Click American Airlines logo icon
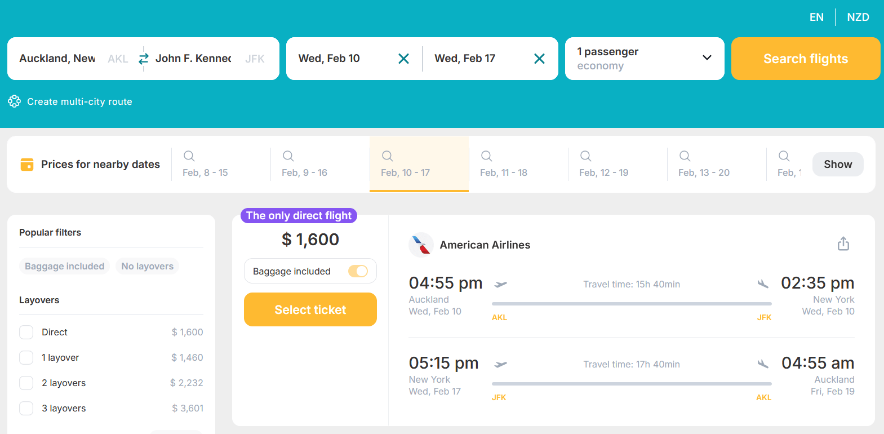This screenshot has height=434, width=884. pos(421,245)
